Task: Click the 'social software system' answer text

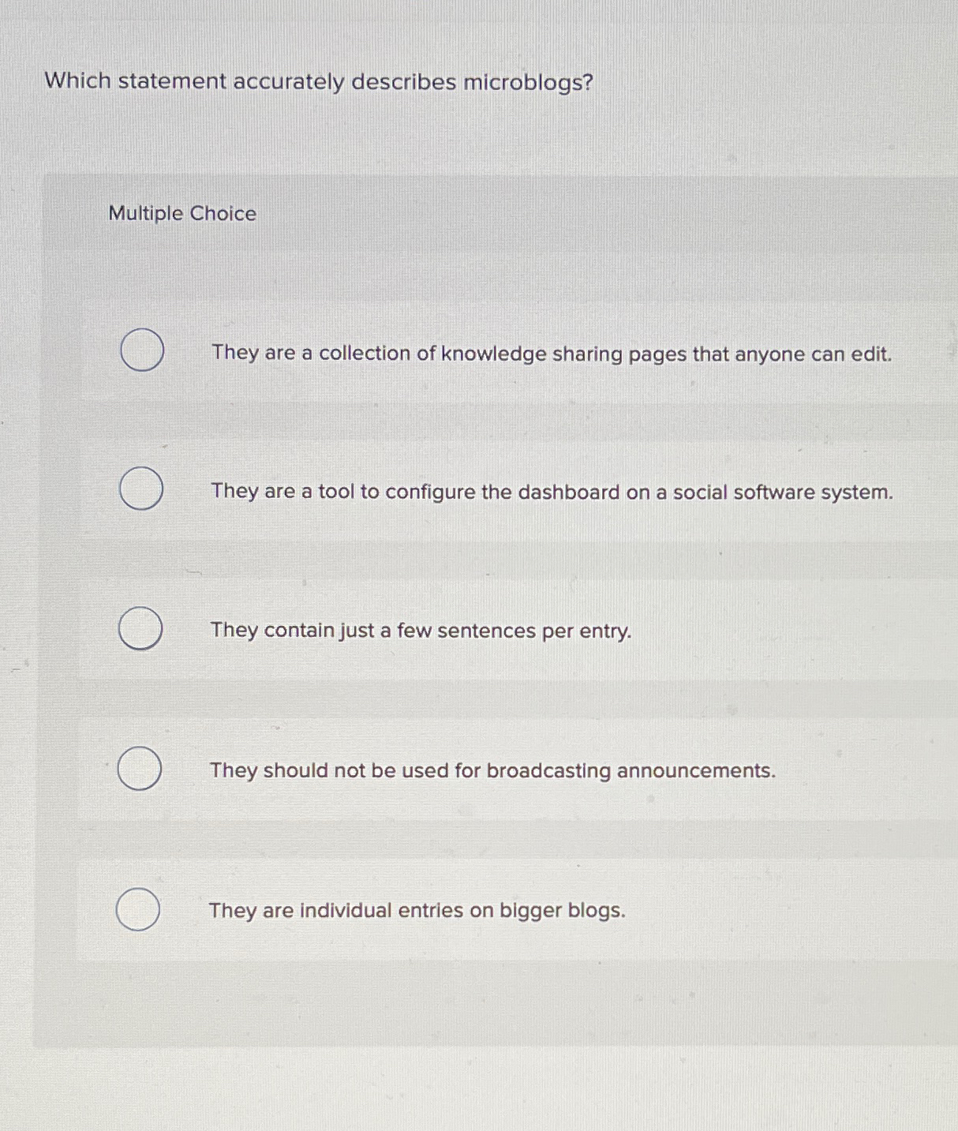Action: pyautogui.click(x=553, y=492)
